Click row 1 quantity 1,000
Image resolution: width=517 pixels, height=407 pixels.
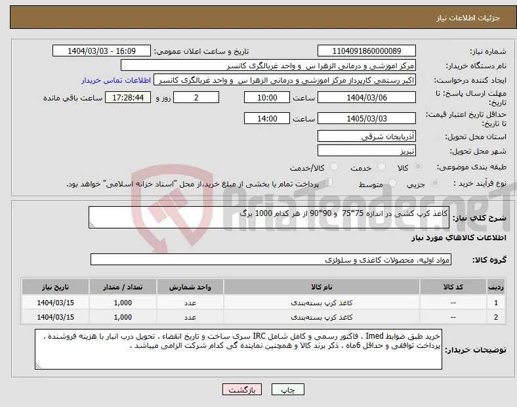(x=123, y=303)
